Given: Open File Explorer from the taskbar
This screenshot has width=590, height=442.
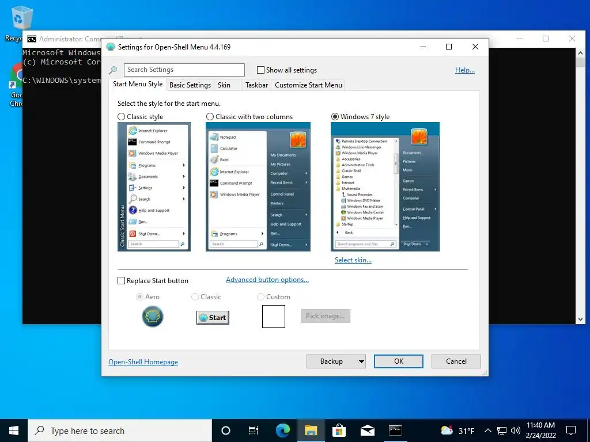Looking at the screenshot, I should click(x=311, y=430).
